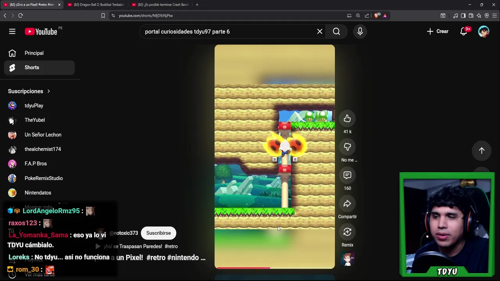Remix this short

click(347, 232)
